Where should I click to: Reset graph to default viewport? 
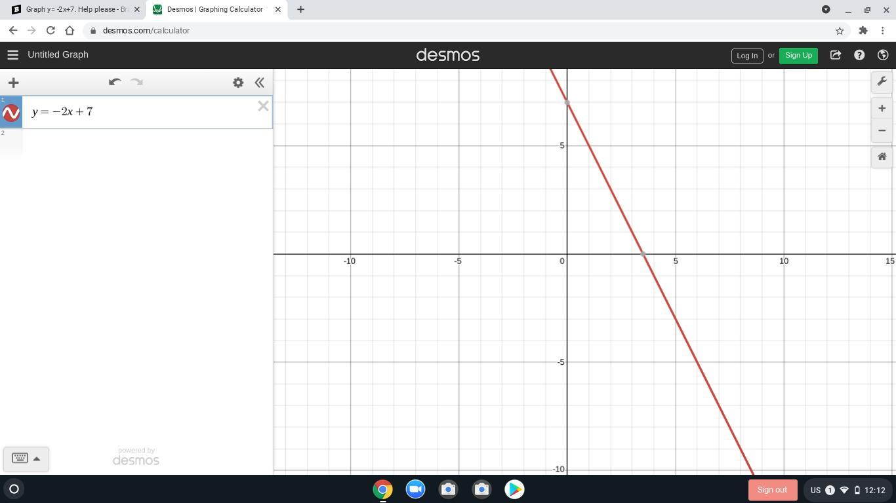point(882,157)
